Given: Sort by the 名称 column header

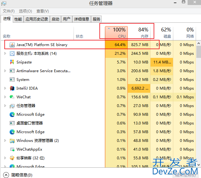Looking at the screenshot, I should (x=37, y=33).
